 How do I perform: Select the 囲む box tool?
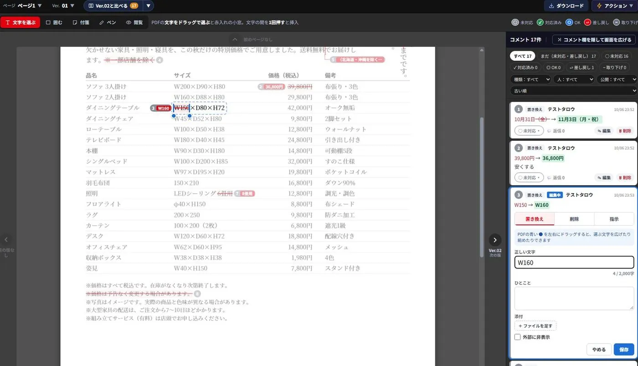54,22
